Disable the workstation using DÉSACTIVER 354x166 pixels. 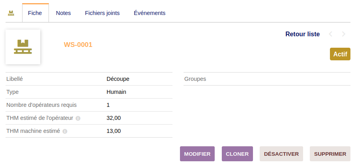(x=281, y=154)
